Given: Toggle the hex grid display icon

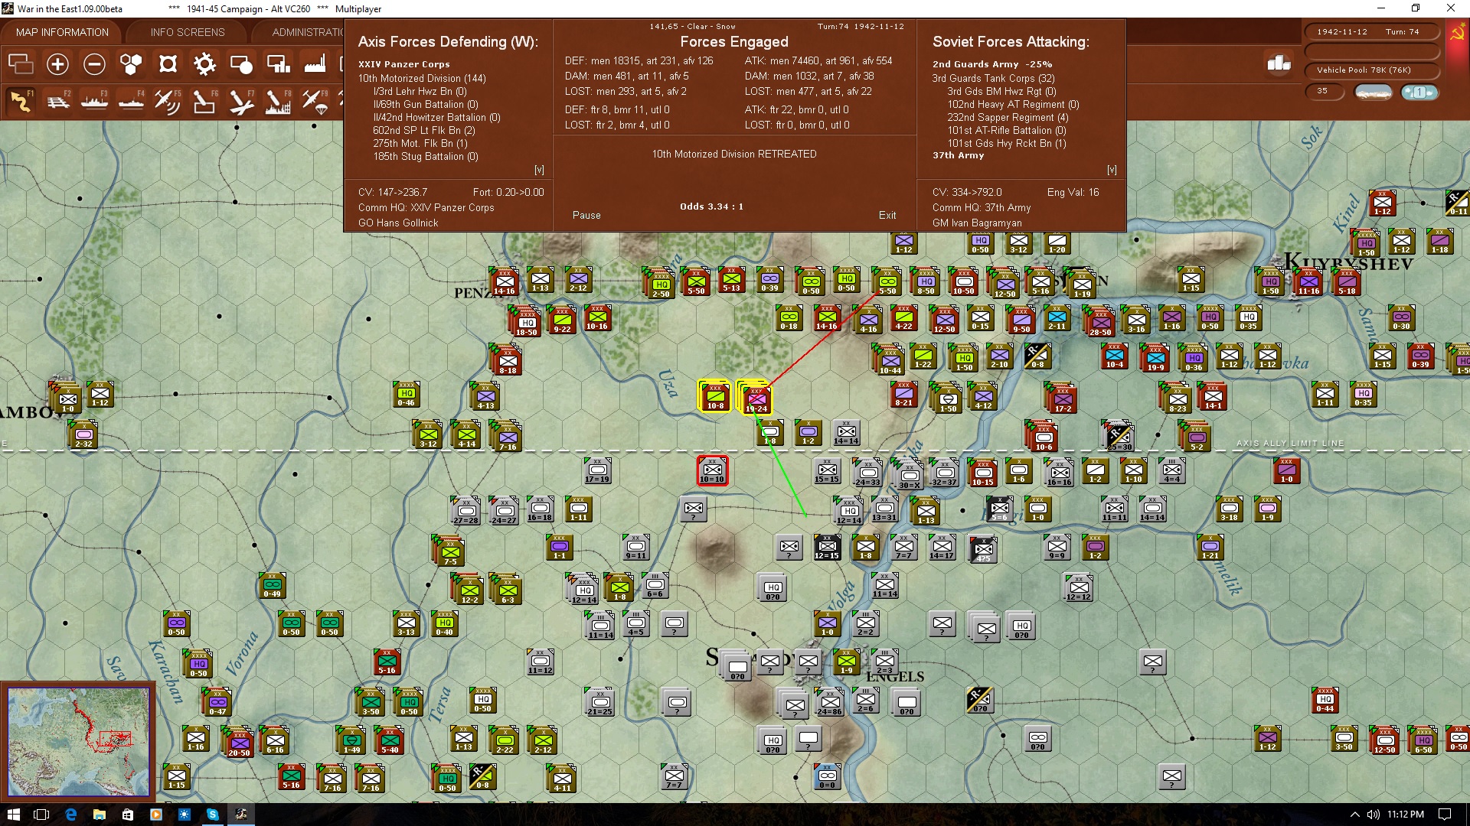Looking at the screenshot, I should pyautogui.click(x=131, y=64).
